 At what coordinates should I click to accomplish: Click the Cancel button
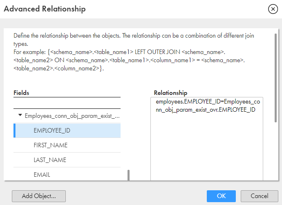click(x=260, y=196)
